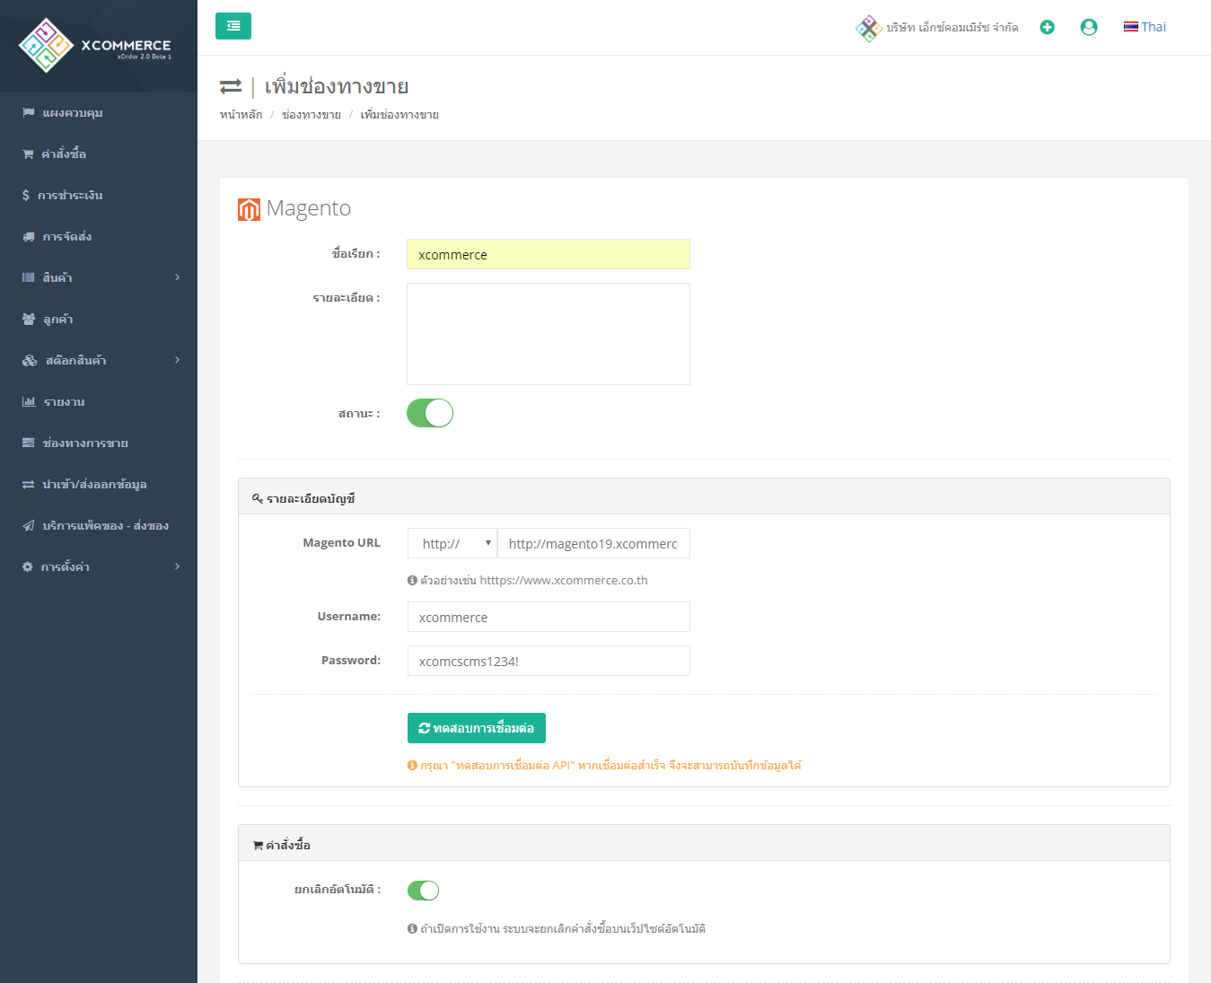The image size is (1211, 983).
Task: Click the https://www.xcommerce.co.th example text
Action: click(564, 580)
